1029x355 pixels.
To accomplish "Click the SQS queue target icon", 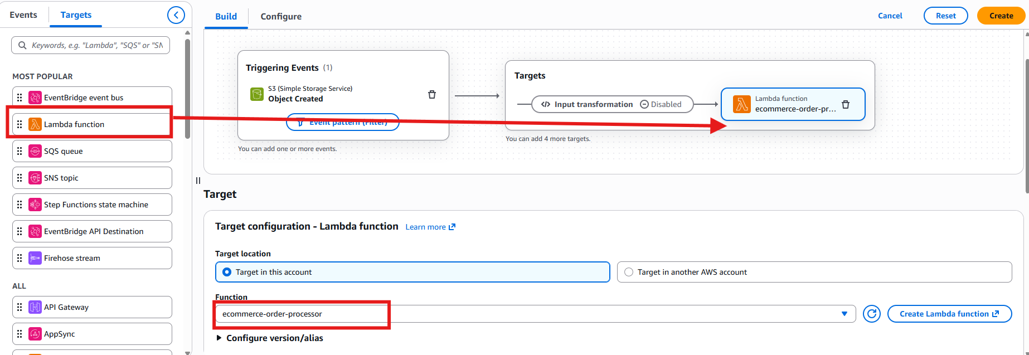I will coord(35,151).
